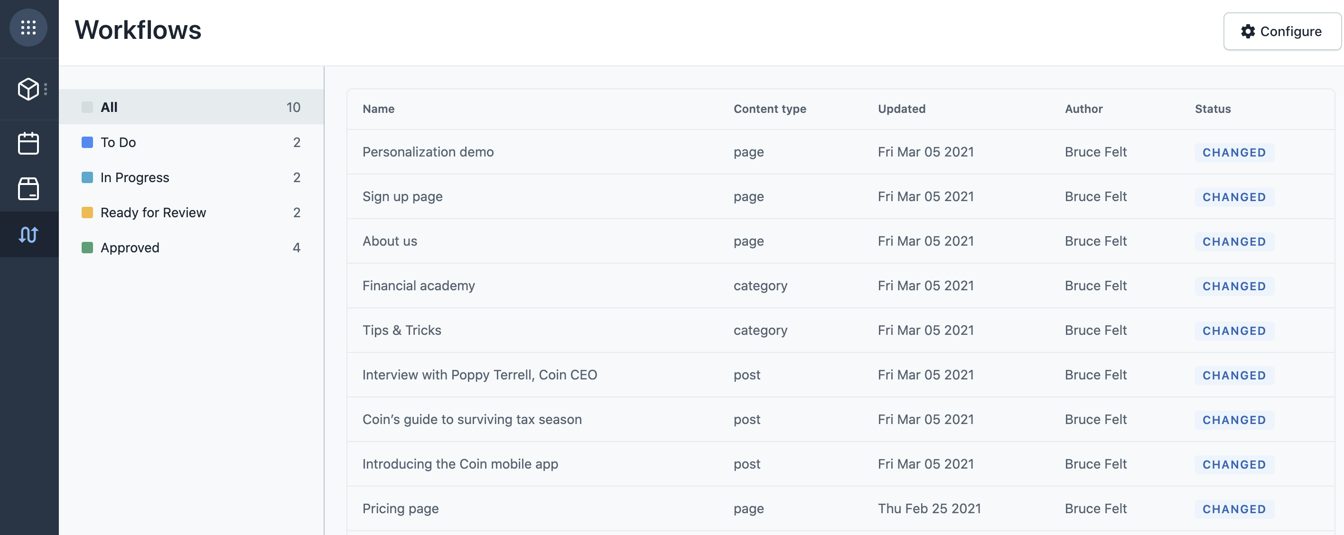Select Coin's guide to surviving tax season

coord(472,419)
